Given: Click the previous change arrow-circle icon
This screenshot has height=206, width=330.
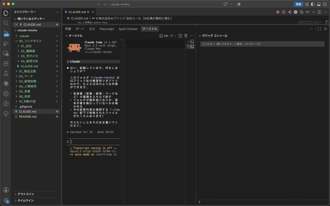Looking at the screenshot, I should tap(307, 12).
